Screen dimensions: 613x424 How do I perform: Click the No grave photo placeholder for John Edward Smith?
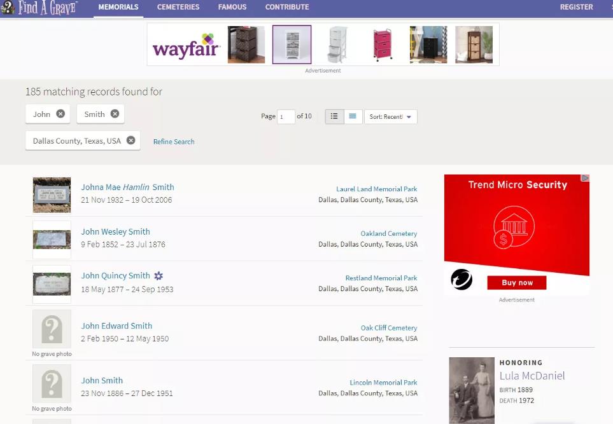click(52, 329)
